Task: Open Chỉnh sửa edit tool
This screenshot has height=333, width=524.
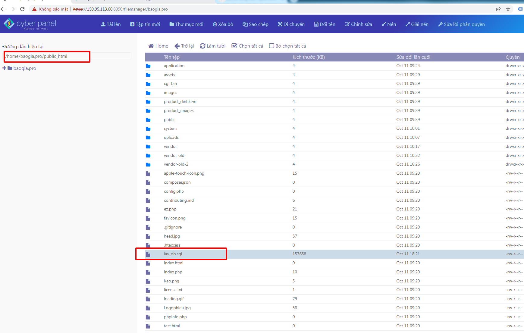Action: click(358, 24)
